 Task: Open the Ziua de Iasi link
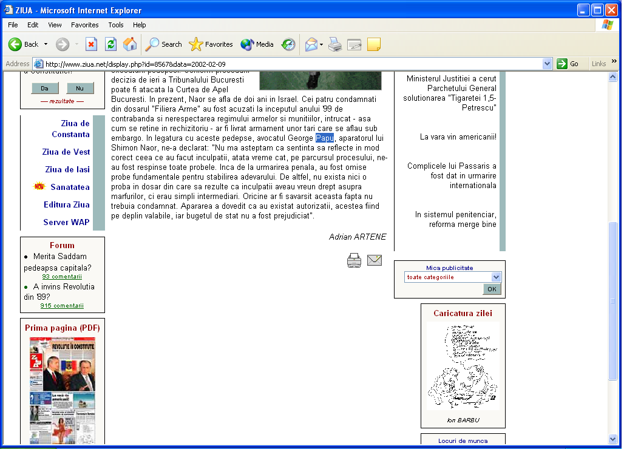click(x=67, y=169)
